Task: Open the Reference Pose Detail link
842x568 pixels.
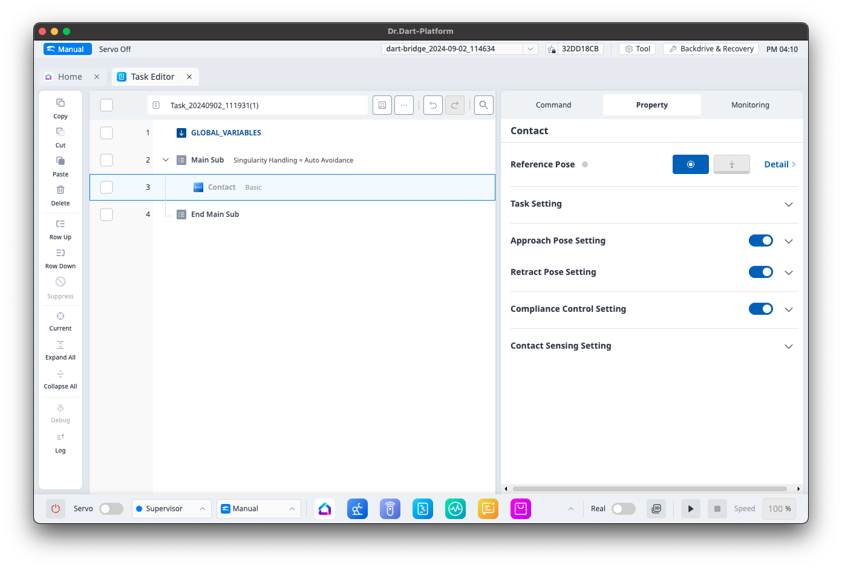Action: point(779,164)
